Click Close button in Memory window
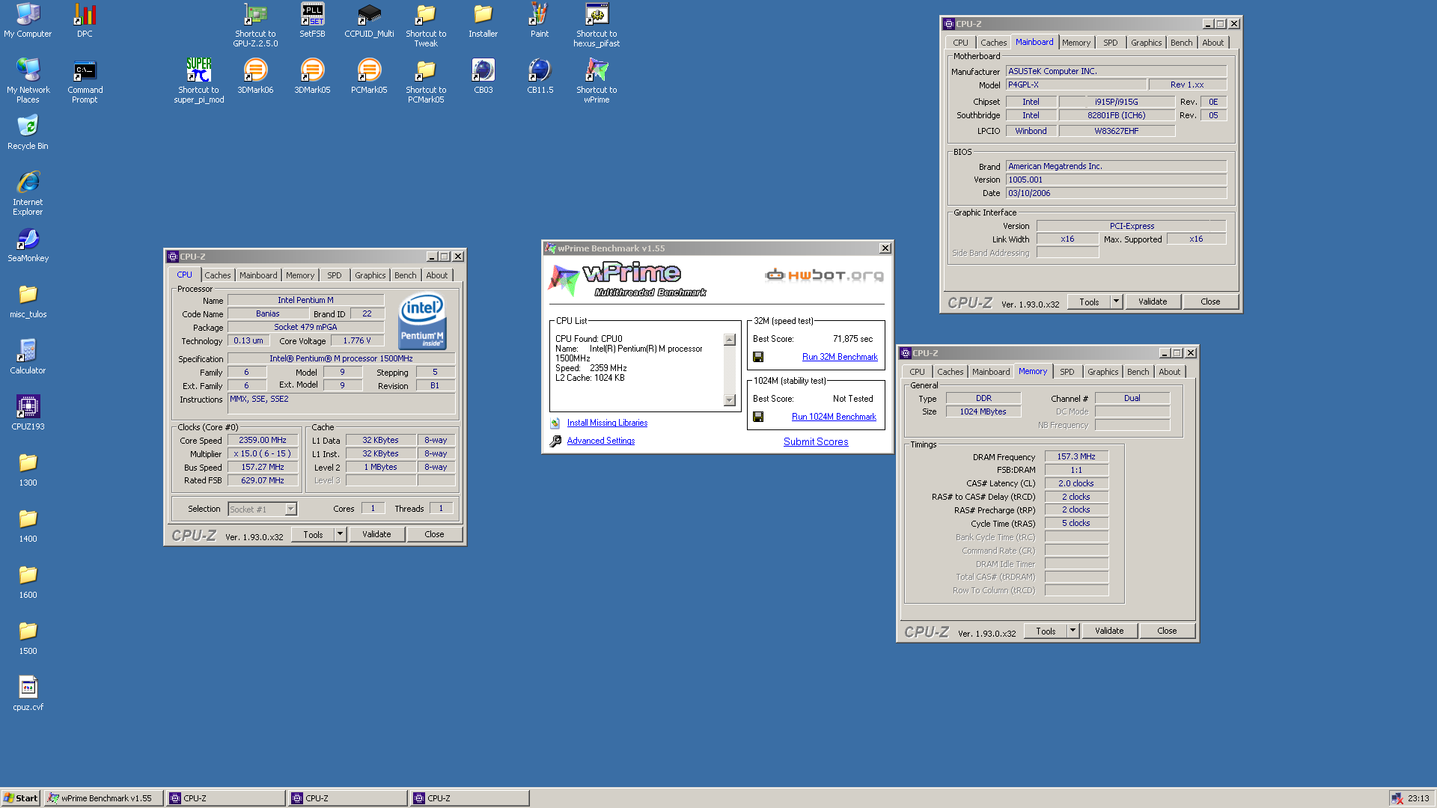This screenshot has height=808, width=1437. click(1167, 631)
